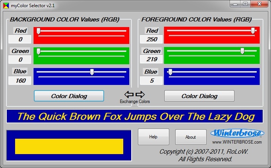Click the myColor Selector app icon in title bar
This screenshot has height=168, width=271.
[x=6, y=6]
